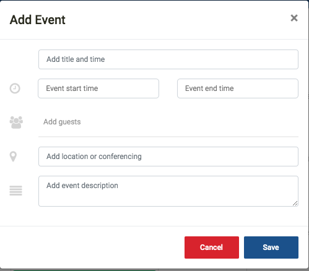The height and width of the screenshot is (271, 309).
Task: Click the 'Add event description' placeholder text
Action: (x=82, y=186)
